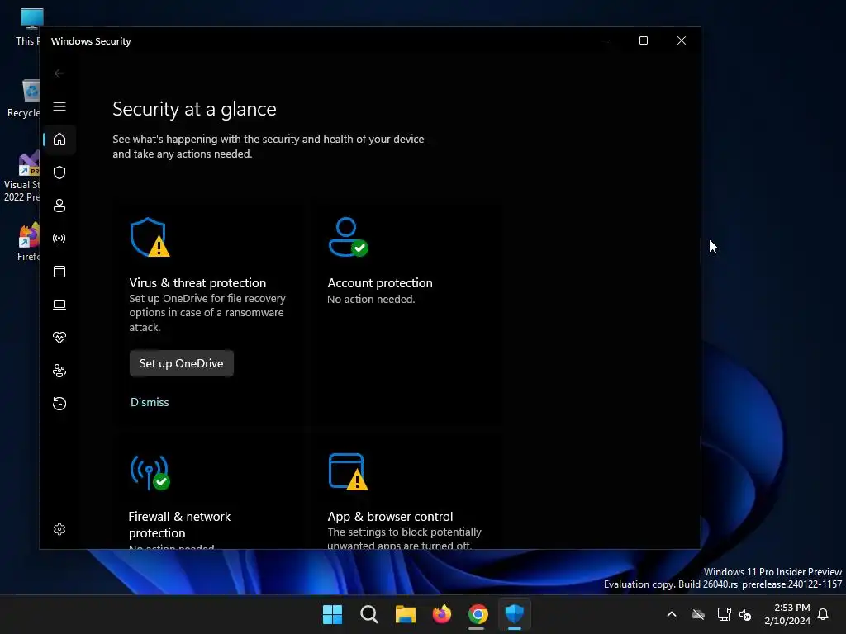Click the muted volume tray icon

[746, 614]
